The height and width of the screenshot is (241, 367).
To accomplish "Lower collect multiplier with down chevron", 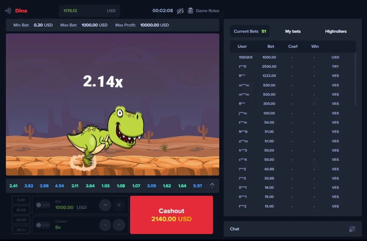I will tap(105, 225).
